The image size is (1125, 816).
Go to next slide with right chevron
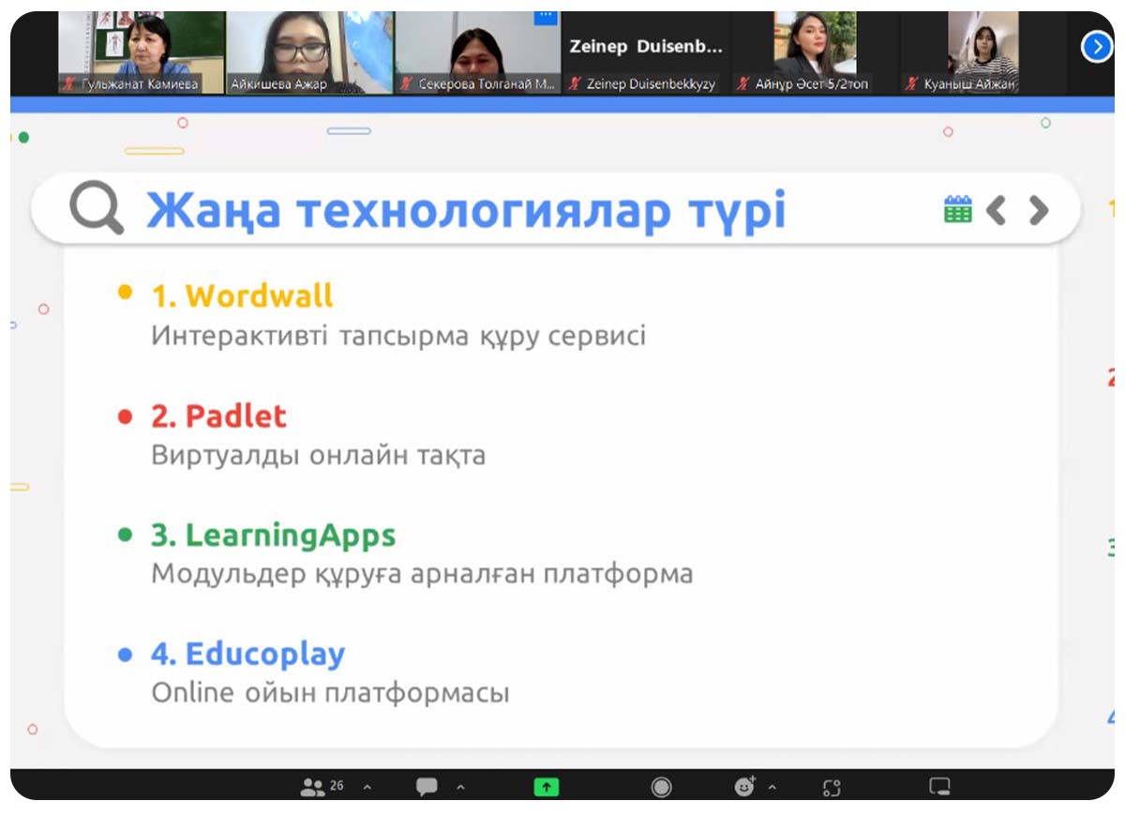click(1038, 210)
